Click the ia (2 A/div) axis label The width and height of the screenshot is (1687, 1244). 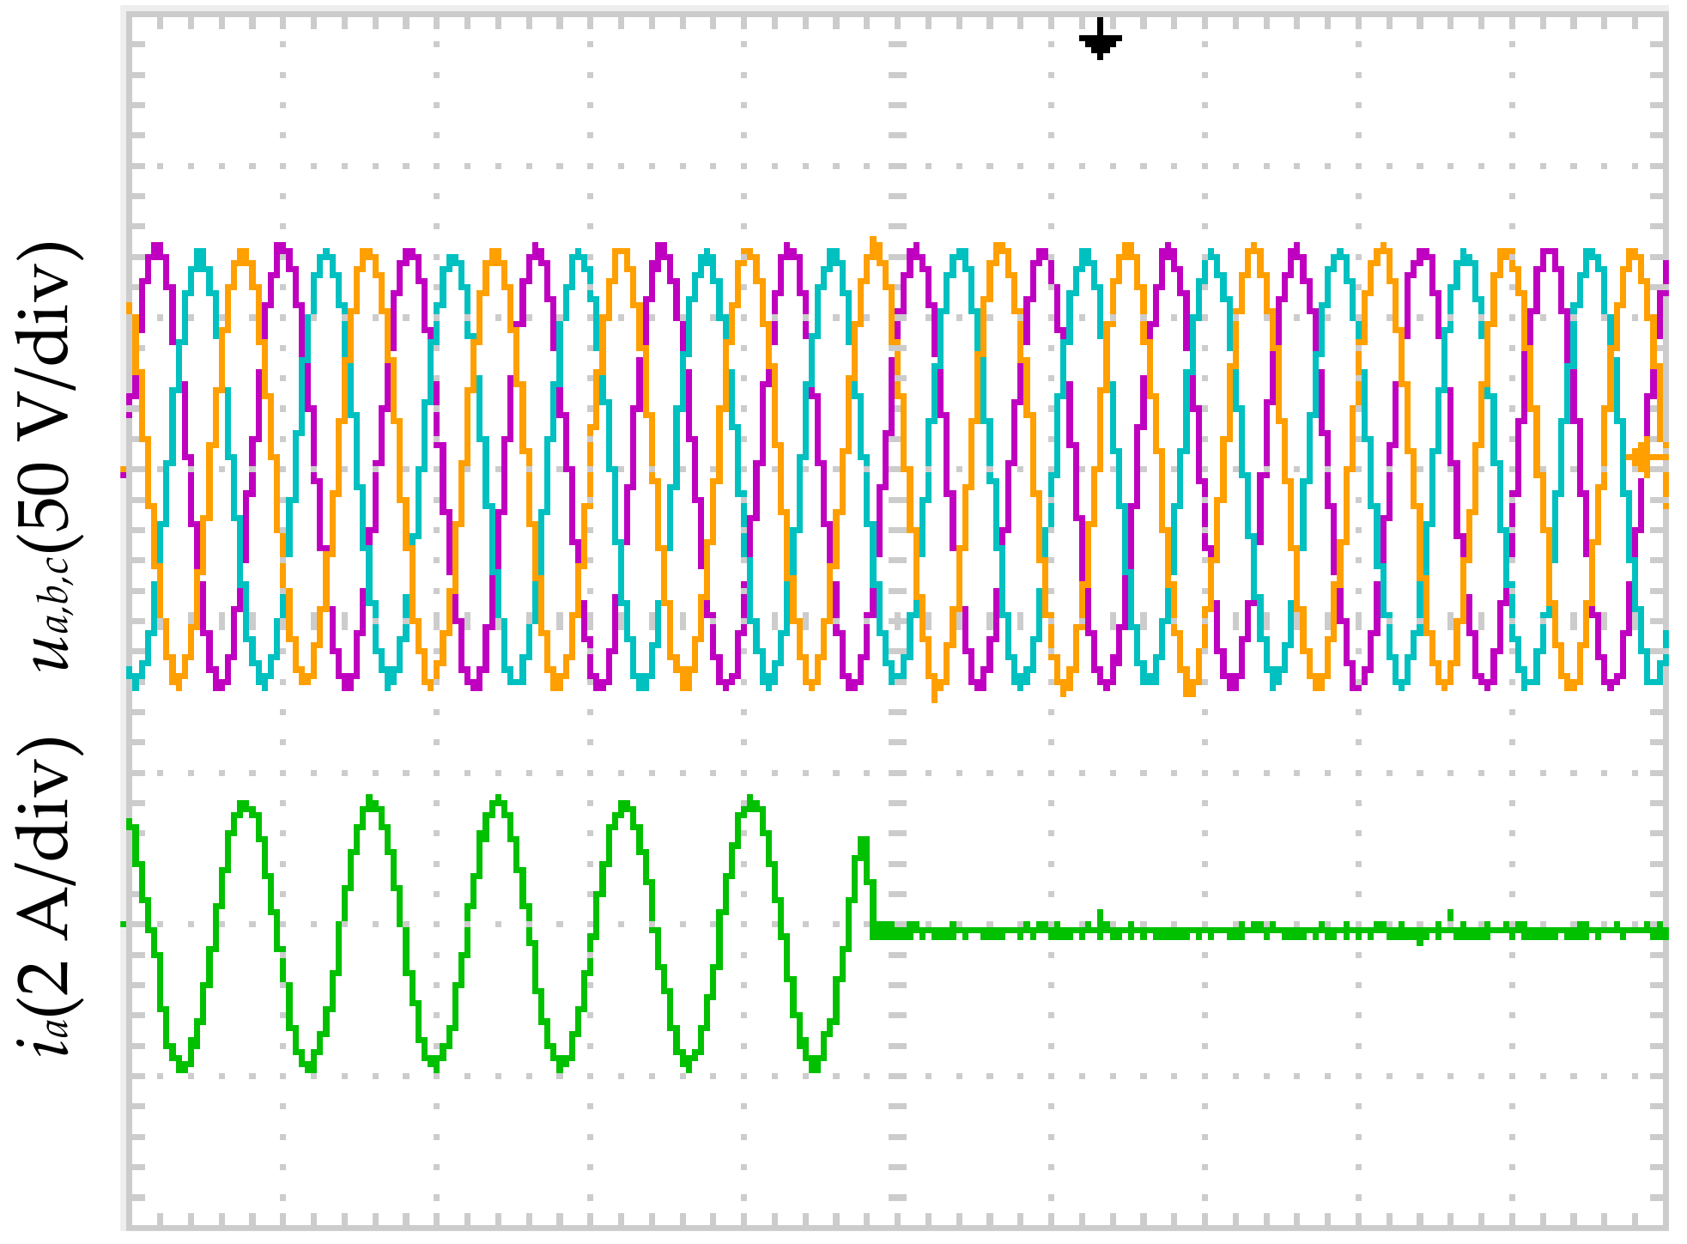(x=50, y=897)
